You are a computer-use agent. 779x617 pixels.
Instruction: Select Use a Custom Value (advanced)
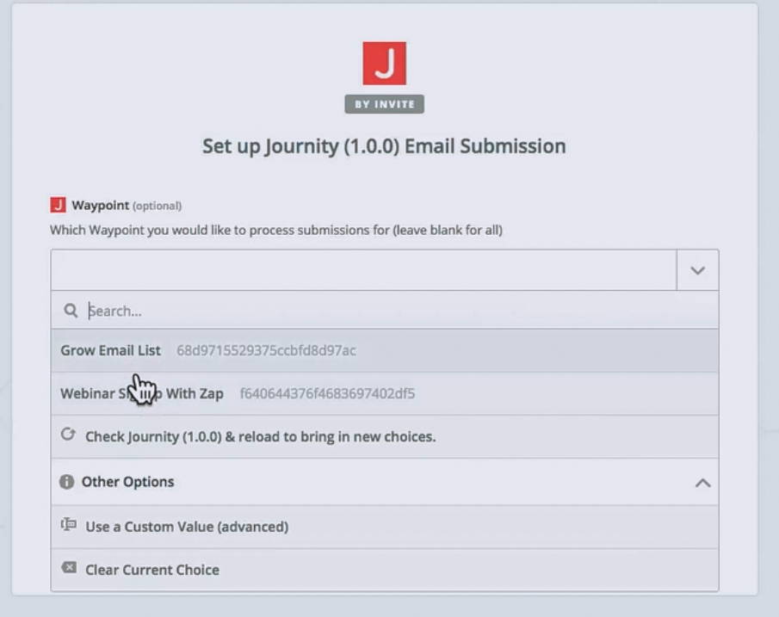[385, 527]
